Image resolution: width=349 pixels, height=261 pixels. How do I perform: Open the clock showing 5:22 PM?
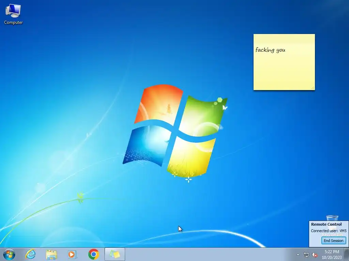pyautogui.click(x=332, y=254)
